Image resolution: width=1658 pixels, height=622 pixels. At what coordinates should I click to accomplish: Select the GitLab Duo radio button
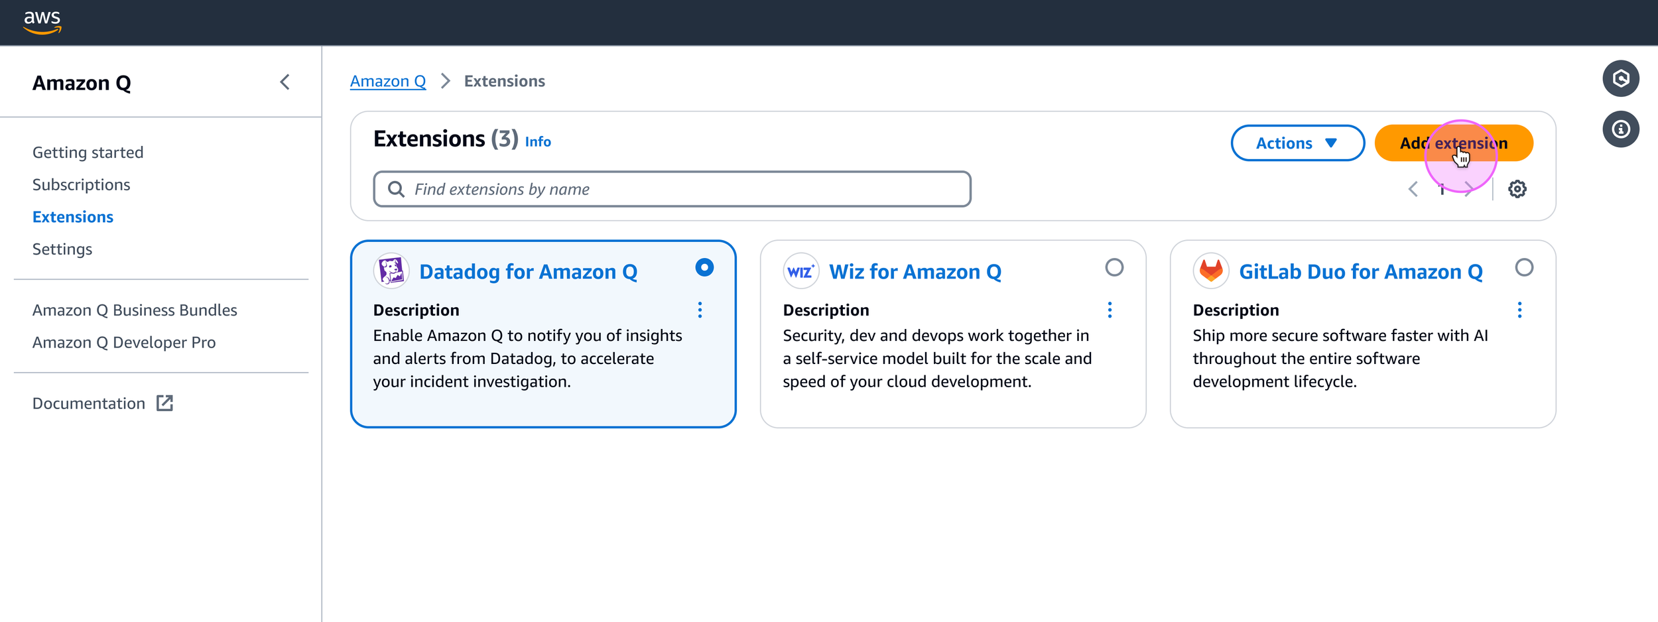pos(1524,267)
